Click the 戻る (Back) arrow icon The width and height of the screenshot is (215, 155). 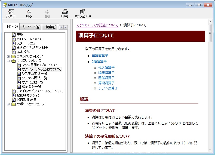[x=29, y=12]
